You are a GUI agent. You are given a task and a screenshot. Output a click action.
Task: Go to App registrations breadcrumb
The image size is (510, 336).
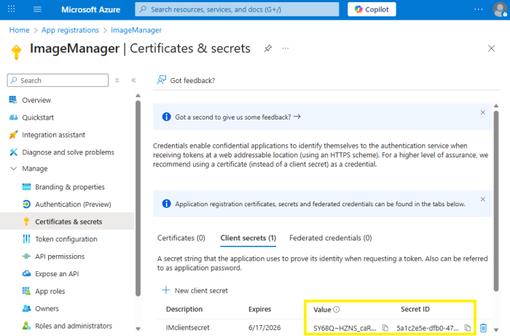coord(70,30)
